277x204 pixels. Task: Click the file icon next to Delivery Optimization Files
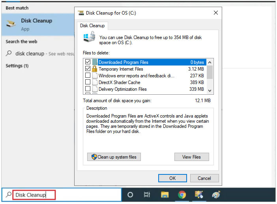(x=95, y=89)
